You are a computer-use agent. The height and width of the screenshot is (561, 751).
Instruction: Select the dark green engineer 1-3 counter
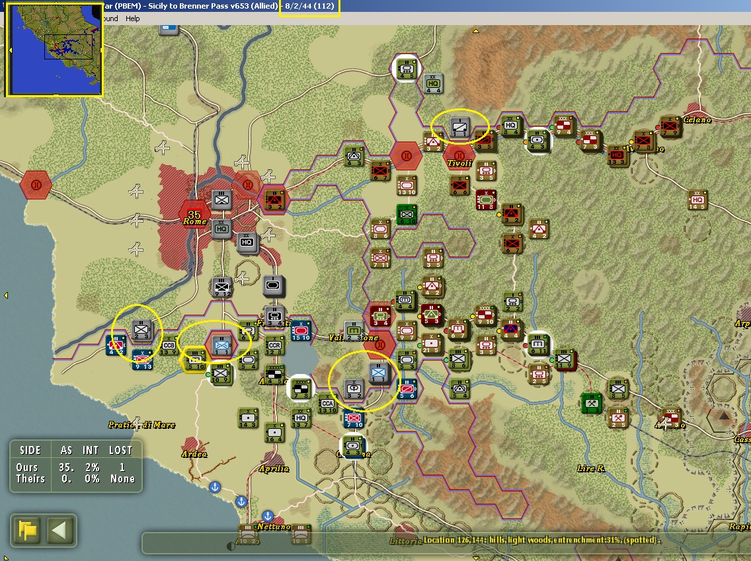tap(591, 404)
